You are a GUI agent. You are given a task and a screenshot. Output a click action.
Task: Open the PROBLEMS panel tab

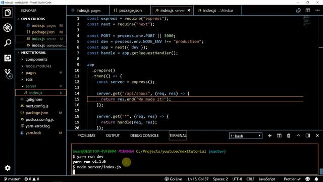coord(86,135)
